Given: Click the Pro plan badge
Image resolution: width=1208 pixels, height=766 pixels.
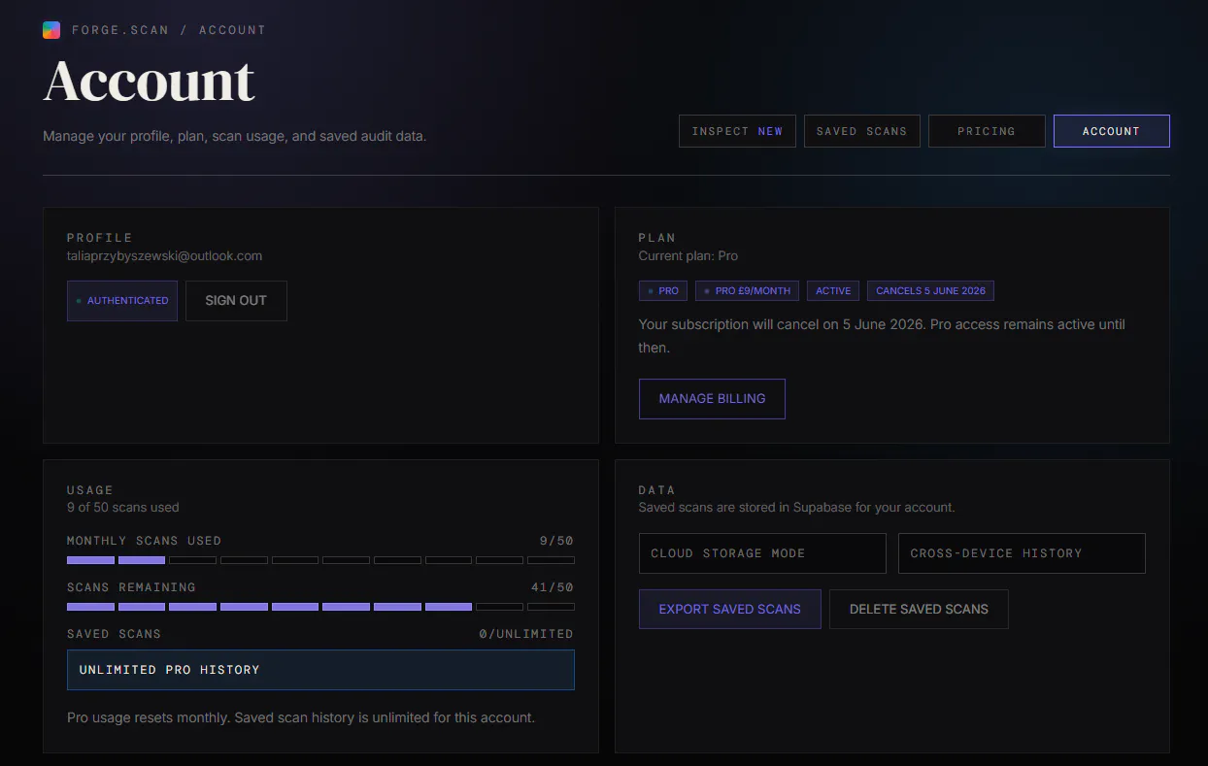Looking at the screenshot, I should pyautogui.click(x=663, y=290).
